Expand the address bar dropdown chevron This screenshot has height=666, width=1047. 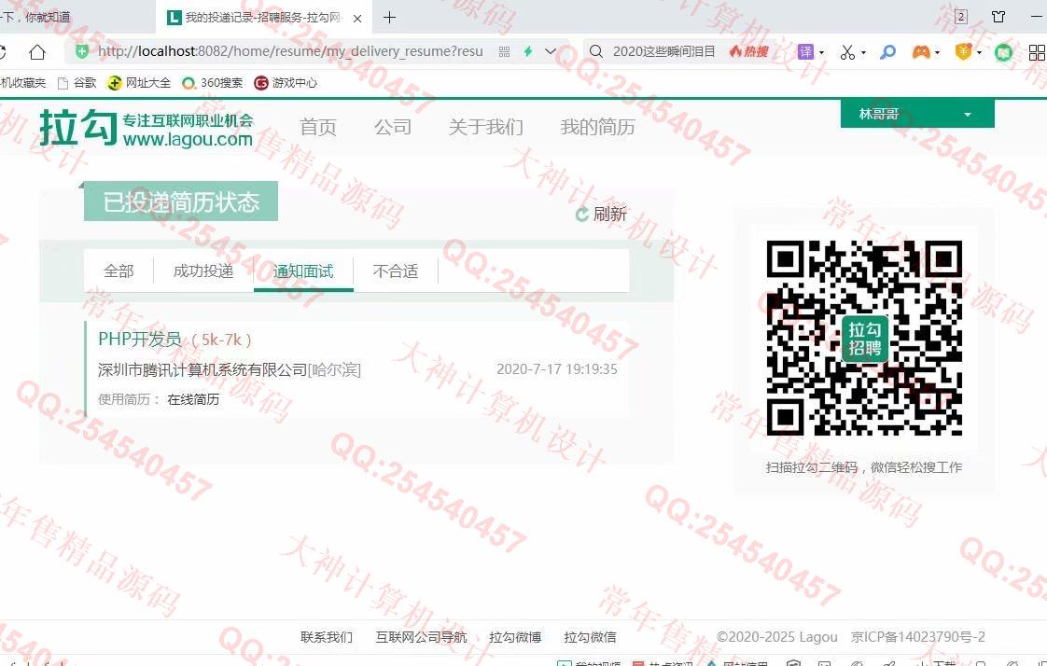point(551,51)
